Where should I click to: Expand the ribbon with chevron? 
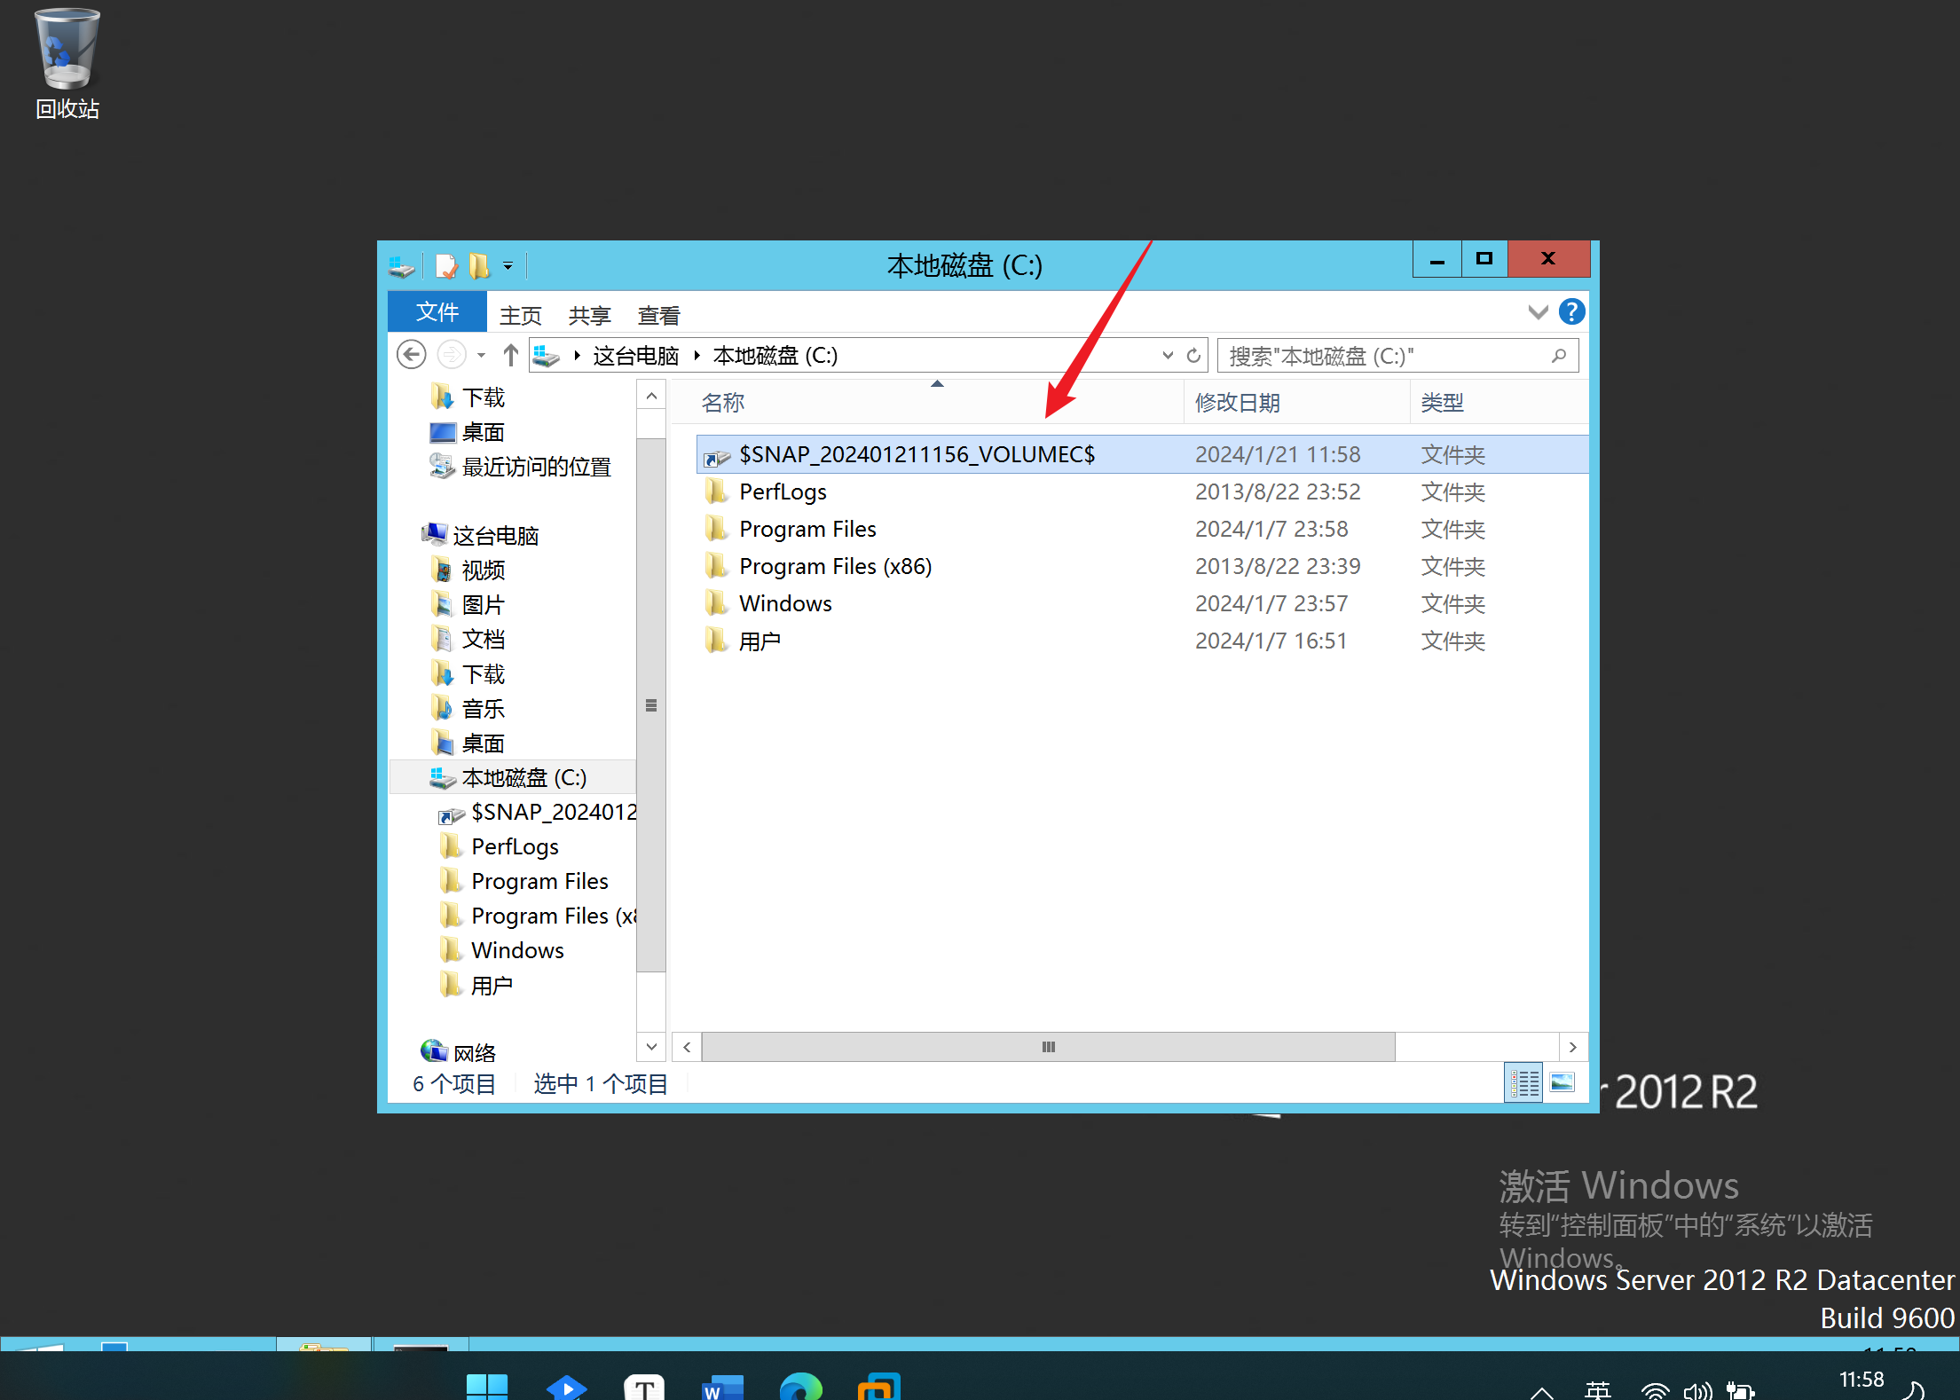1538,312
